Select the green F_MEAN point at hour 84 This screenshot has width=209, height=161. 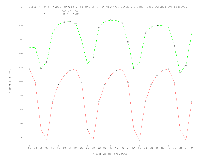pyautogui.click(x=192, y=34)
